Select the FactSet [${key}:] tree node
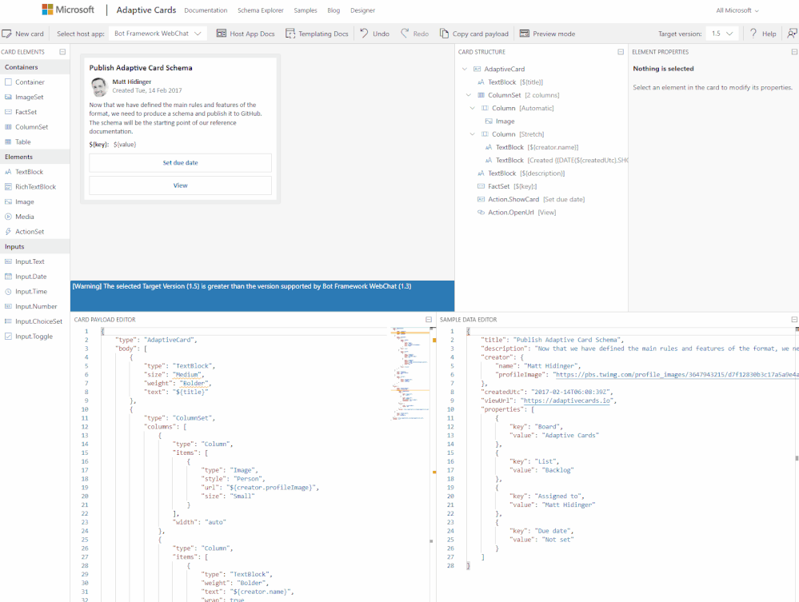Screen dimensions: 799x602 (507, 186)
